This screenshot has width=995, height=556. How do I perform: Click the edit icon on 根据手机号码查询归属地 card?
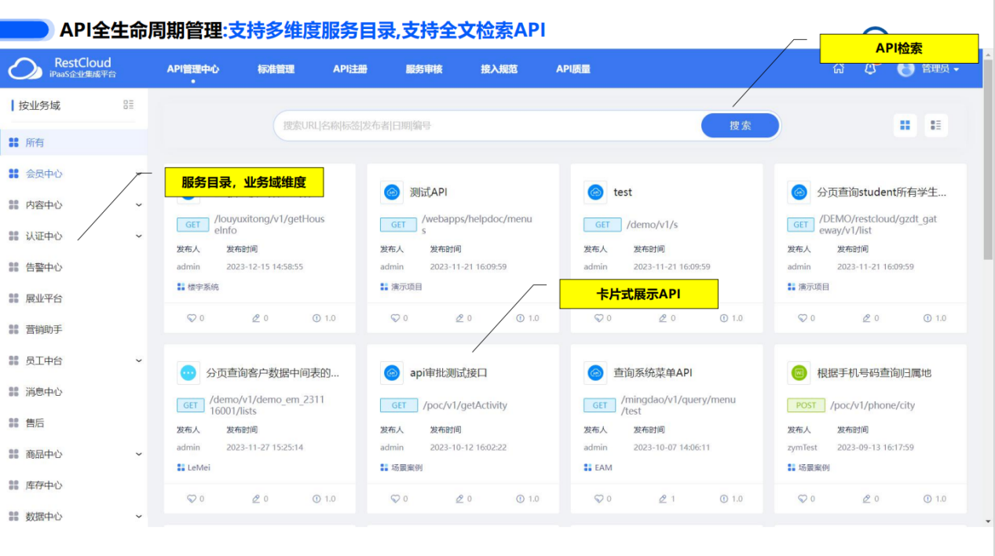867,499
